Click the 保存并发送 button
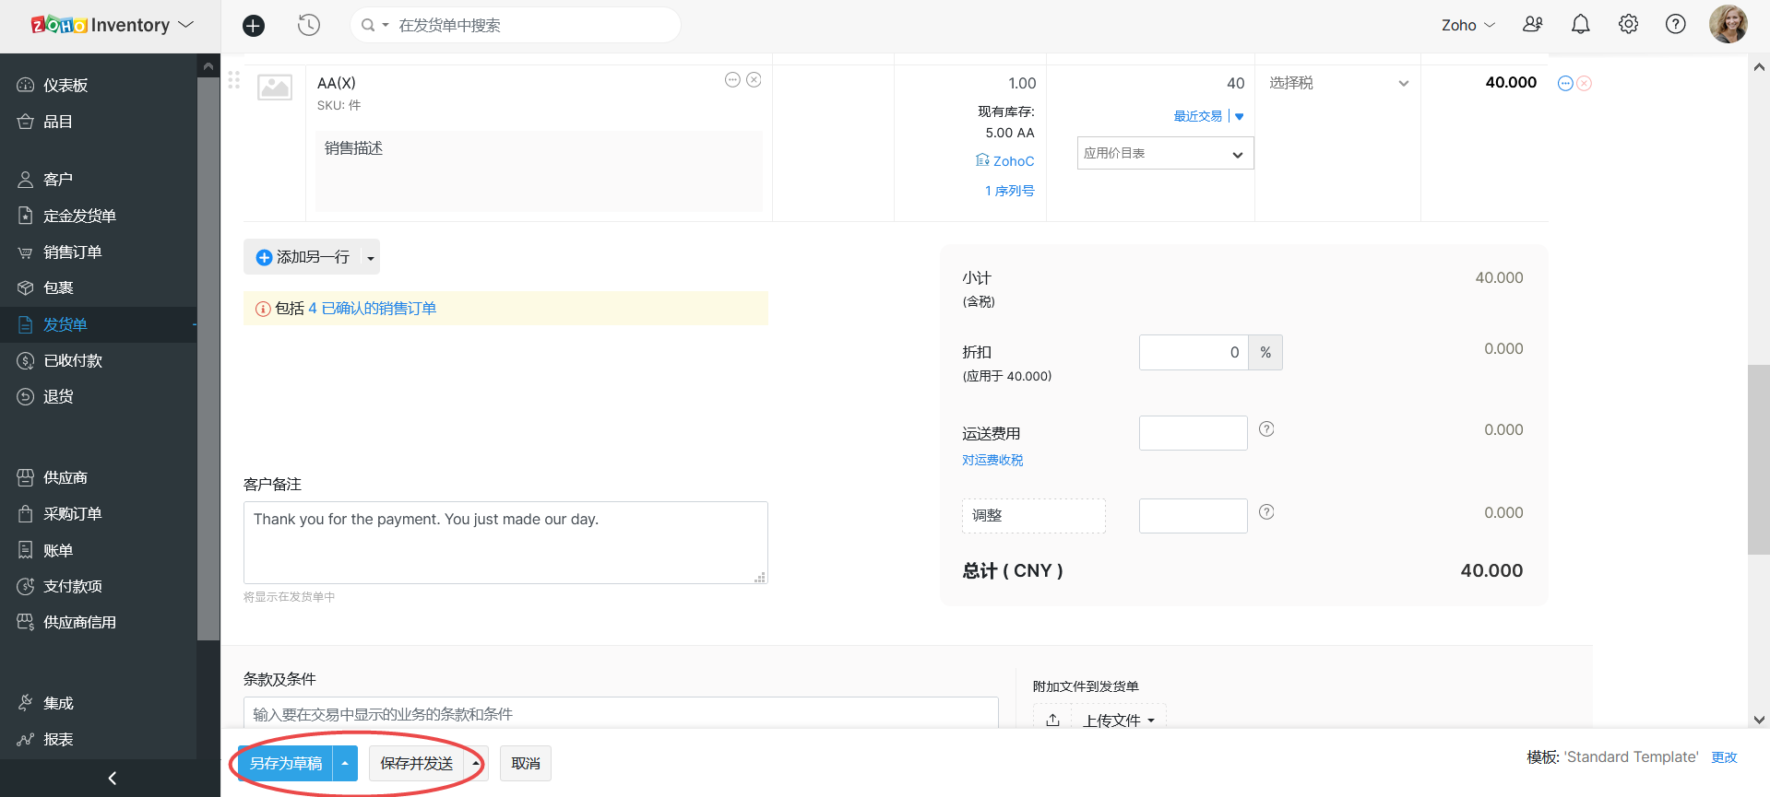The width and height of the screenshot is (1770, 797). click(x=416, y=764)
